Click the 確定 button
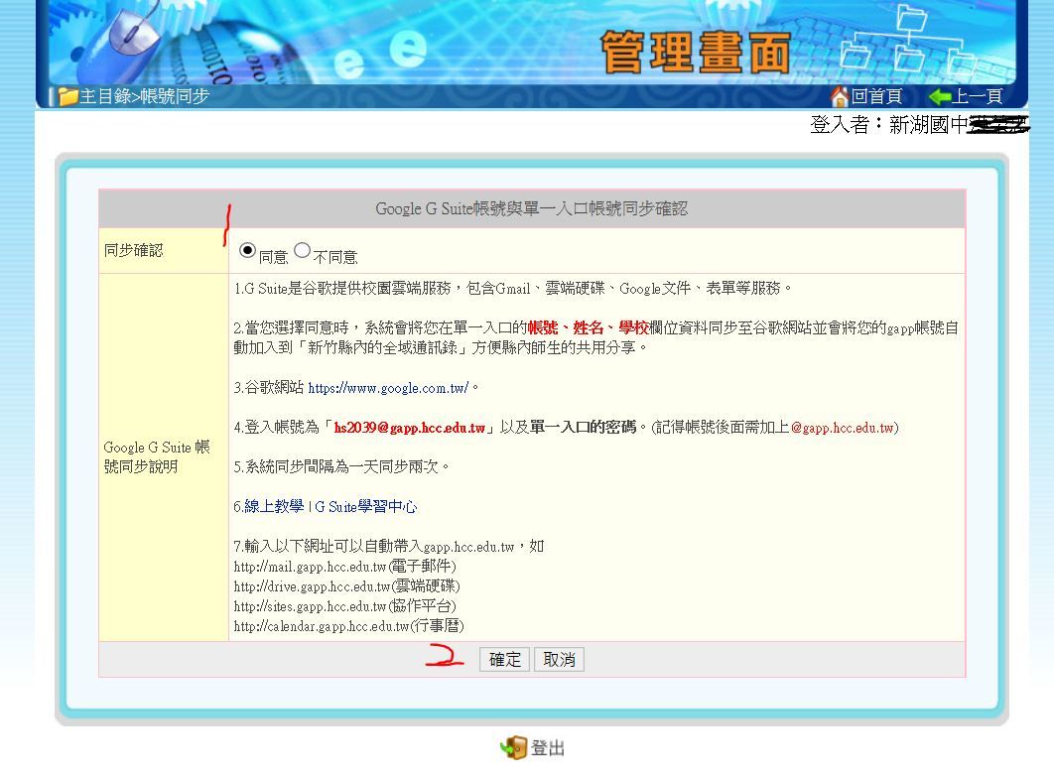The image size is (1054, 775). tap(504, 659)
